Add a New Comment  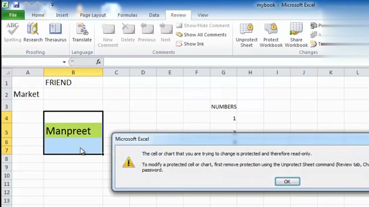click(108, 35)
